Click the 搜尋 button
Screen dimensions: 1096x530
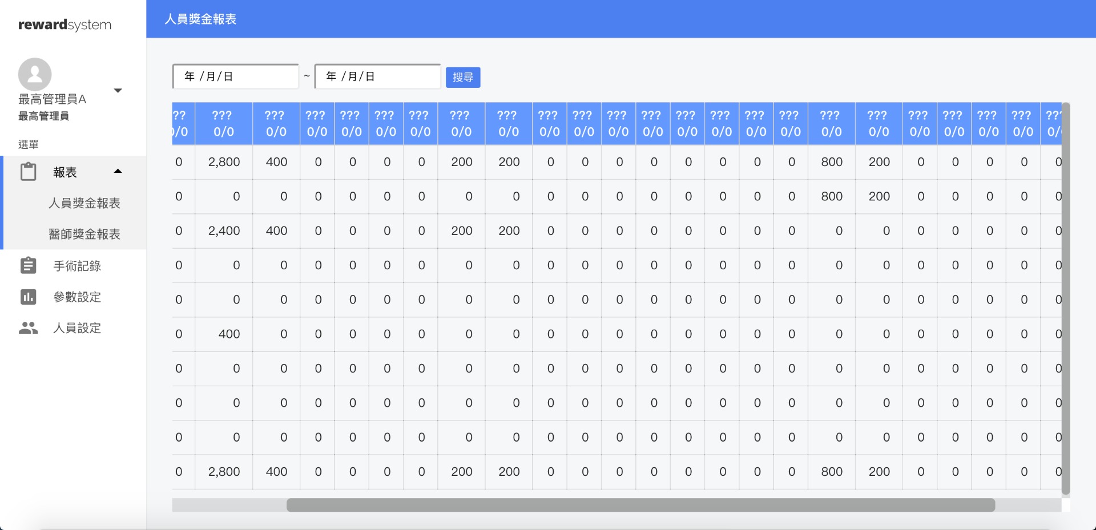[463, 77]
